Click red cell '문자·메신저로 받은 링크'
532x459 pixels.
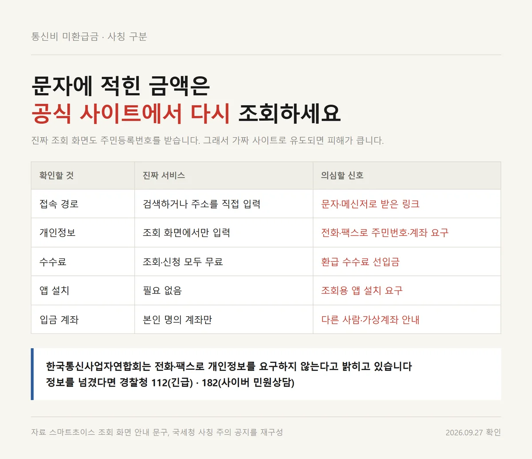[x=370, y=204]
